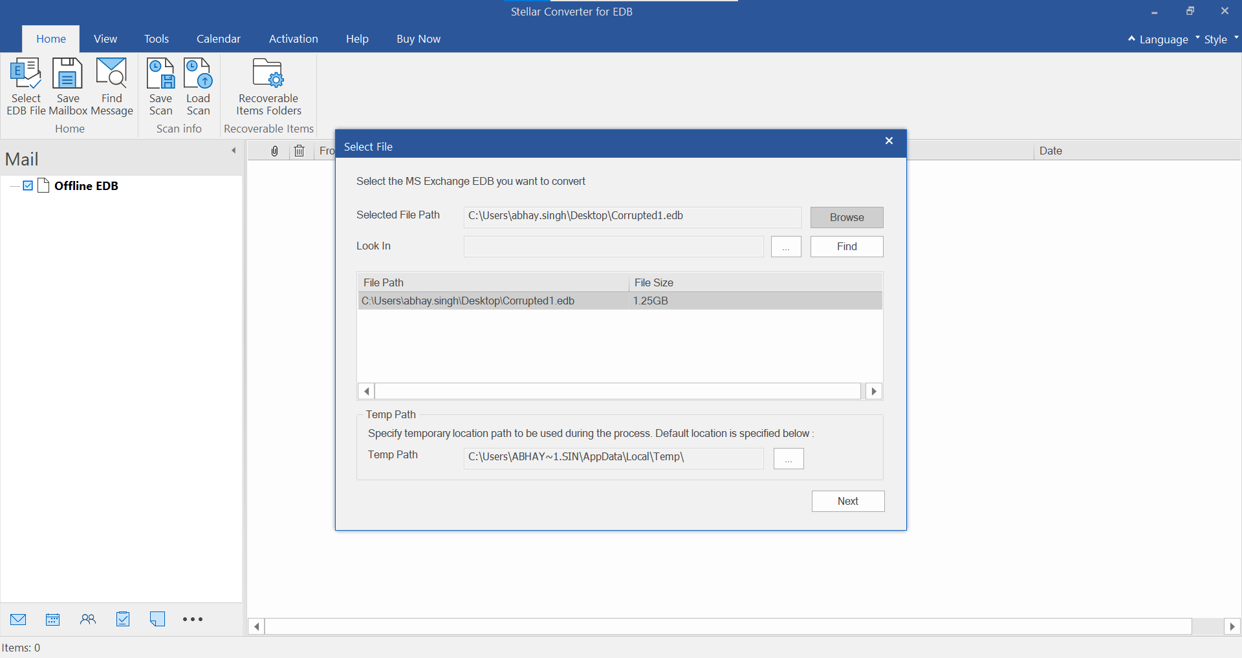
Task: Click the Look In browse ellipsis button
Action: coord(786,246)
